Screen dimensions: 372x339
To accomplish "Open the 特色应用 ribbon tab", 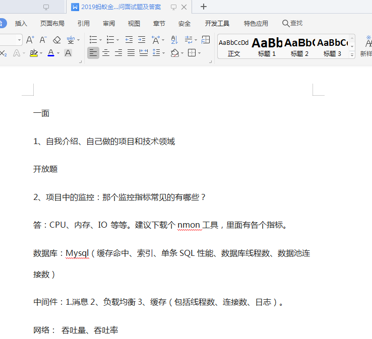I will point(256,24).
